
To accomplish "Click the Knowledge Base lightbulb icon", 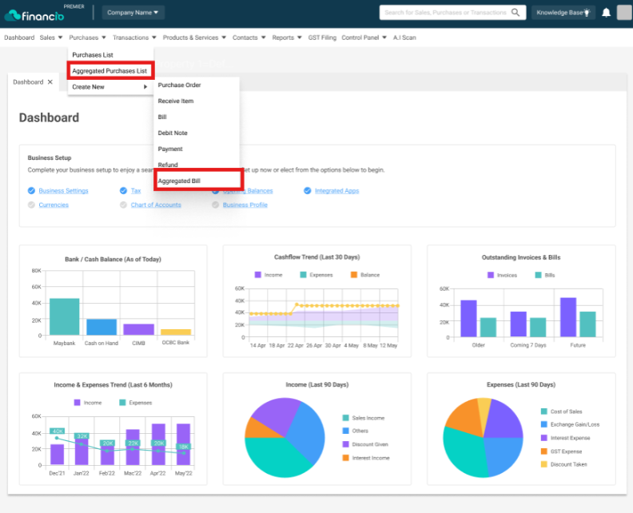I will pos(587,13).
